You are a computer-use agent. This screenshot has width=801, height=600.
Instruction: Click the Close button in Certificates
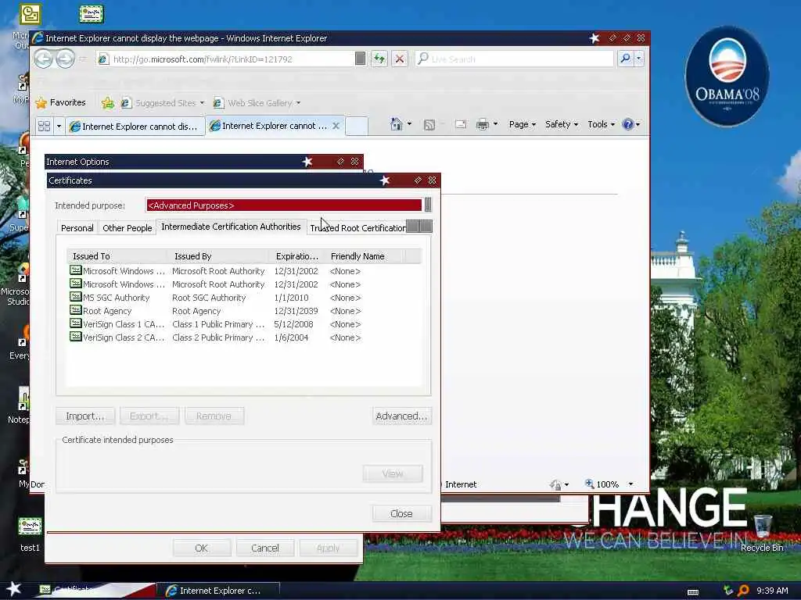point(401,514)
